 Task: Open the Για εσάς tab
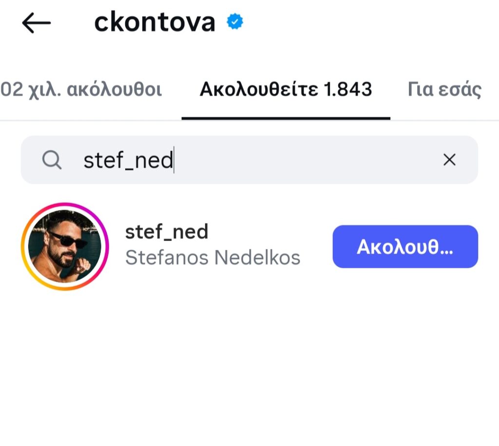444,89
